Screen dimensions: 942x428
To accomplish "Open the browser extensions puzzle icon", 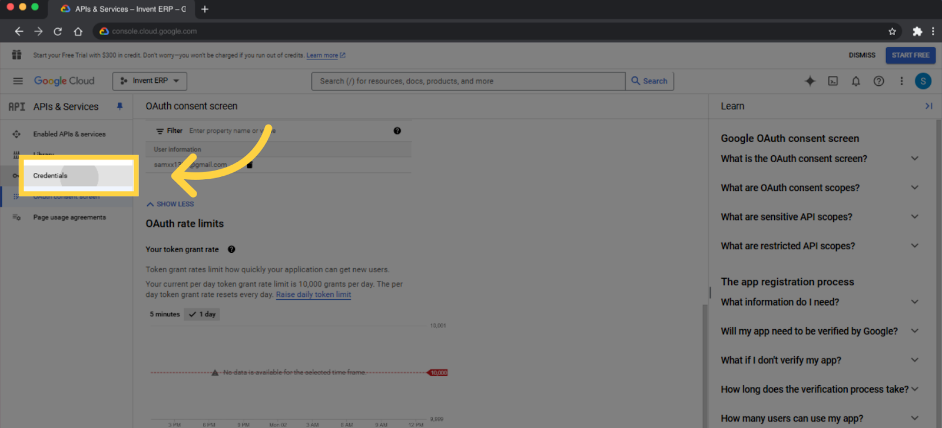I will coord(917,31).
